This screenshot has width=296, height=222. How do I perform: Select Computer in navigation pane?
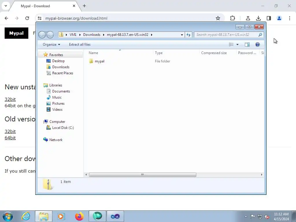[57, 122]
